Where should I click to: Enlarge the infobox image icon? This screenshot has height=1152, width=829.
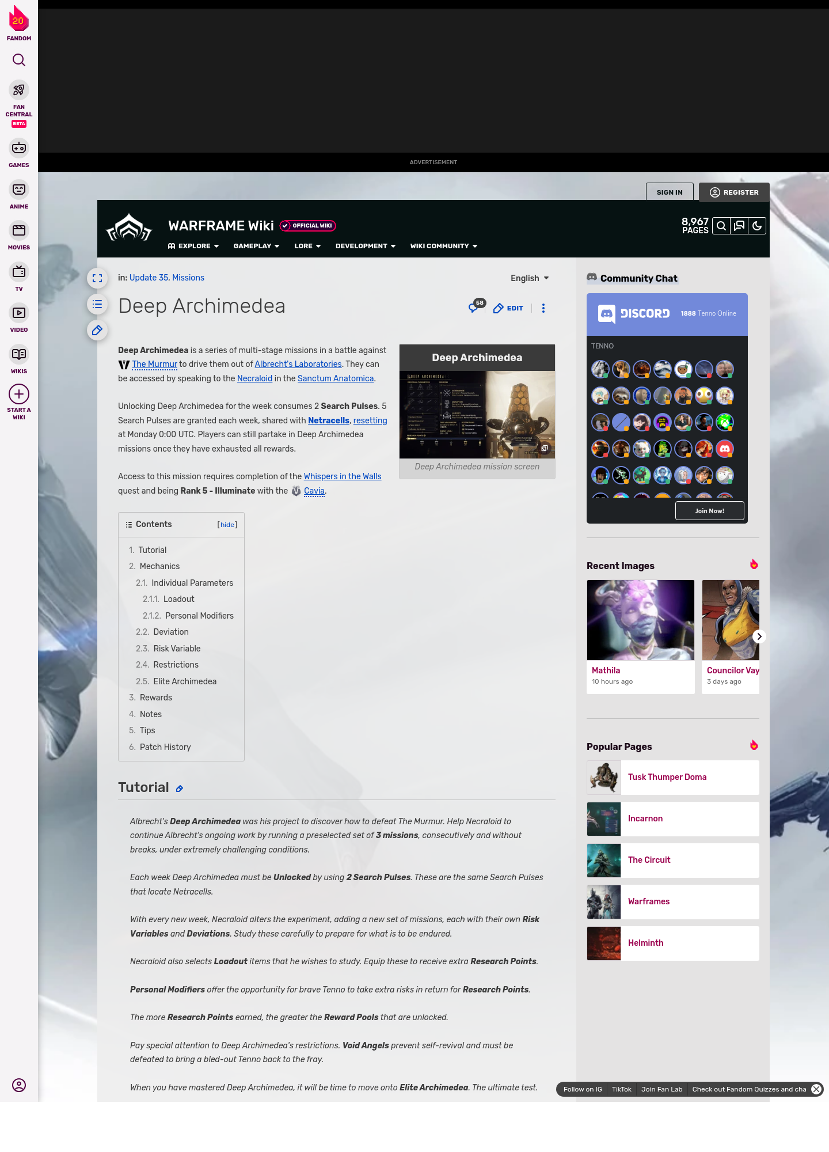[544, 448]
